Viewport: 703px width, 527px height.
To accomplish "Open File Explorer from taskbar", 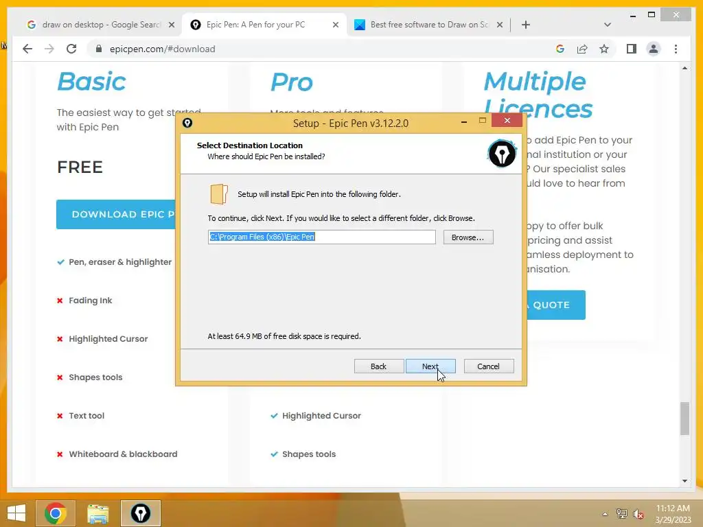I will click(97, 513).
